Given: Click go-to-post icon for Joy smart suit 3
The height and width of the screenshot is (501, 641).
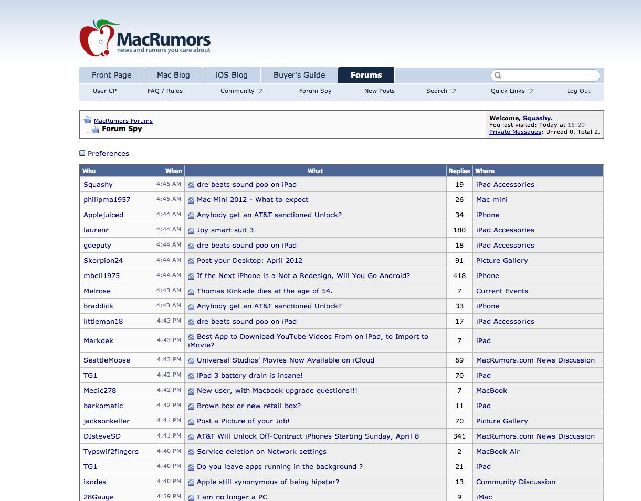Looking at the screenshot, I should pos(191,230).
